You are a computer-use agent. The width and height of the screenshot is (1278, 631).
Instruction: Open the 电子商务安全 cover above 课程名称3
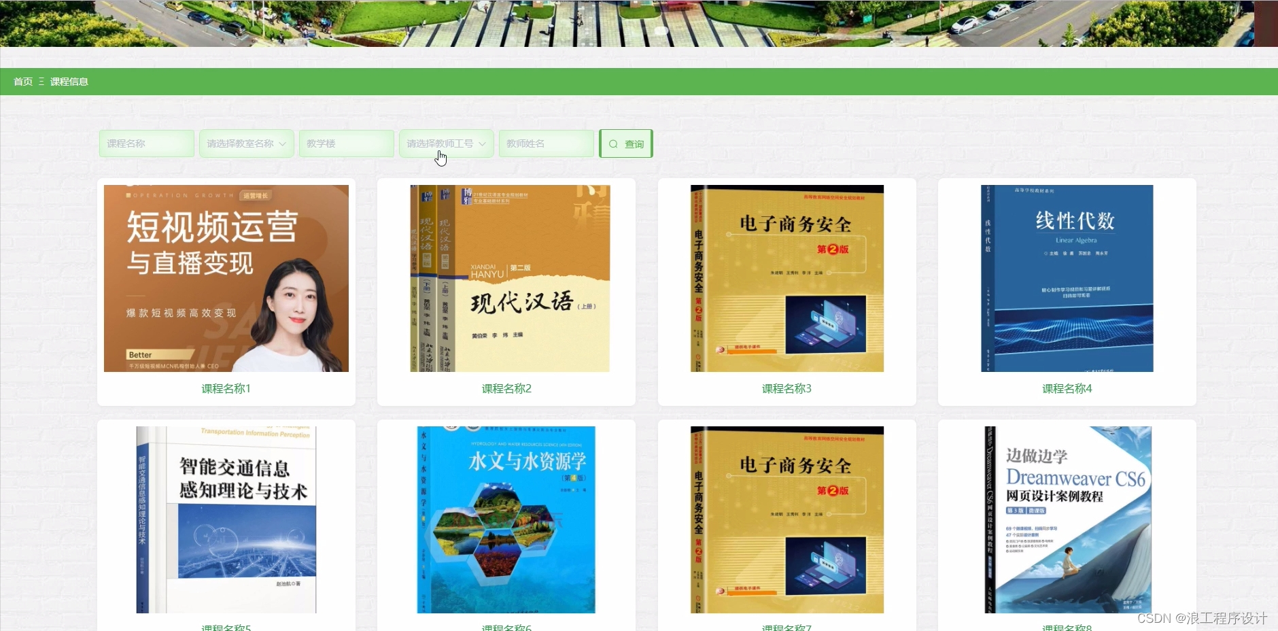(787, 278)
